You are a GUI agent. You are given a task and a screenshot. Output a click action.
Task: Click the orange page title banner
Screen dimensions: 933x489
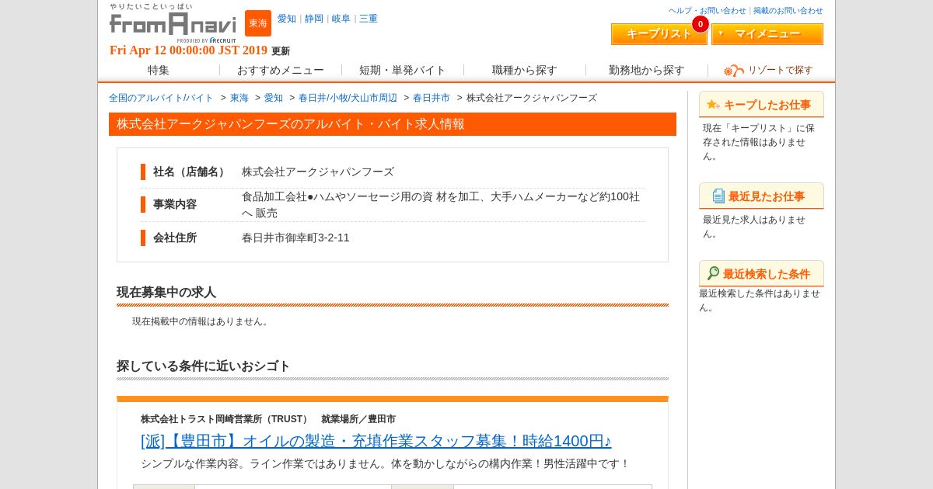[x=393, y=124]
